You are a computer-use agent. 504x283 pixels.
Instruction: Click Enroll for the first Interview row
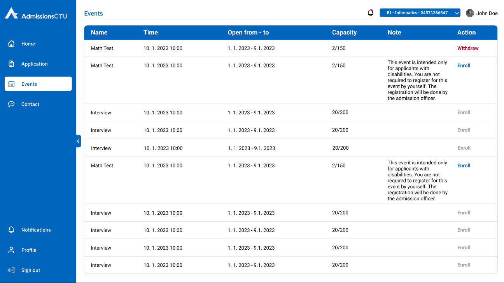click(x=464, y=112)
